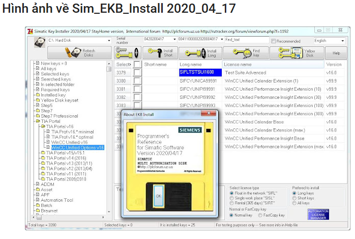This screenshot has height=239, width=355.
Task: Open the Step7 Professional folder
Action: click(x=60, y=116)
